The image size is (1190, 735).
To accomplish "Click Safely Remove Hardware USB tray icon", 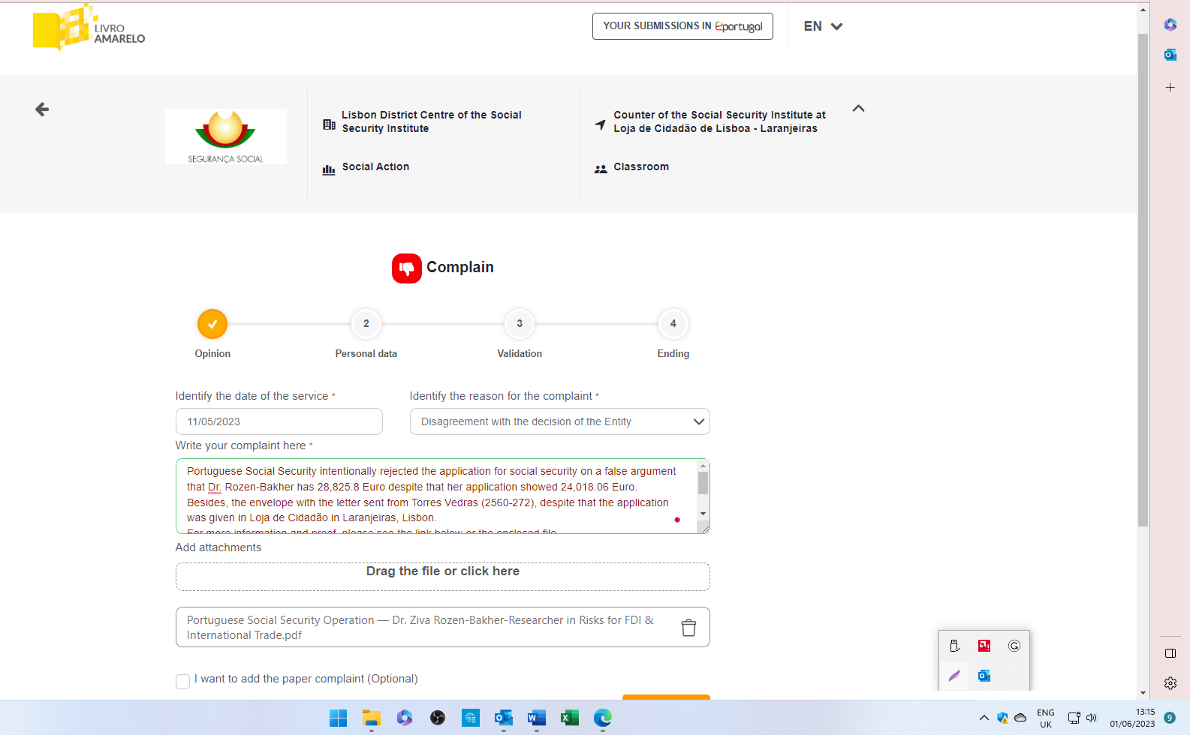I will click(x=954, y=646).
